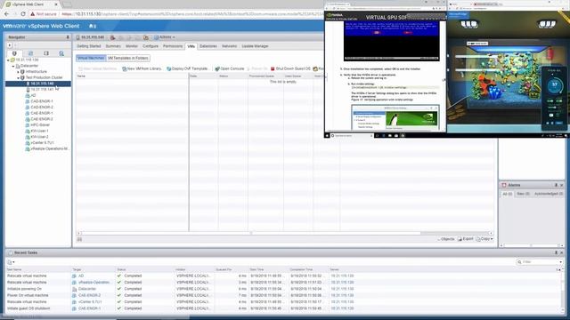Viewport: 570px width, 320px height.
Task: Click Export icon in list footer
Action: [x=460, y=239]
